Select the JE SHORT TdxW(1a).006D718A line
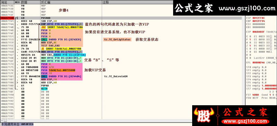 pos(61,48)
